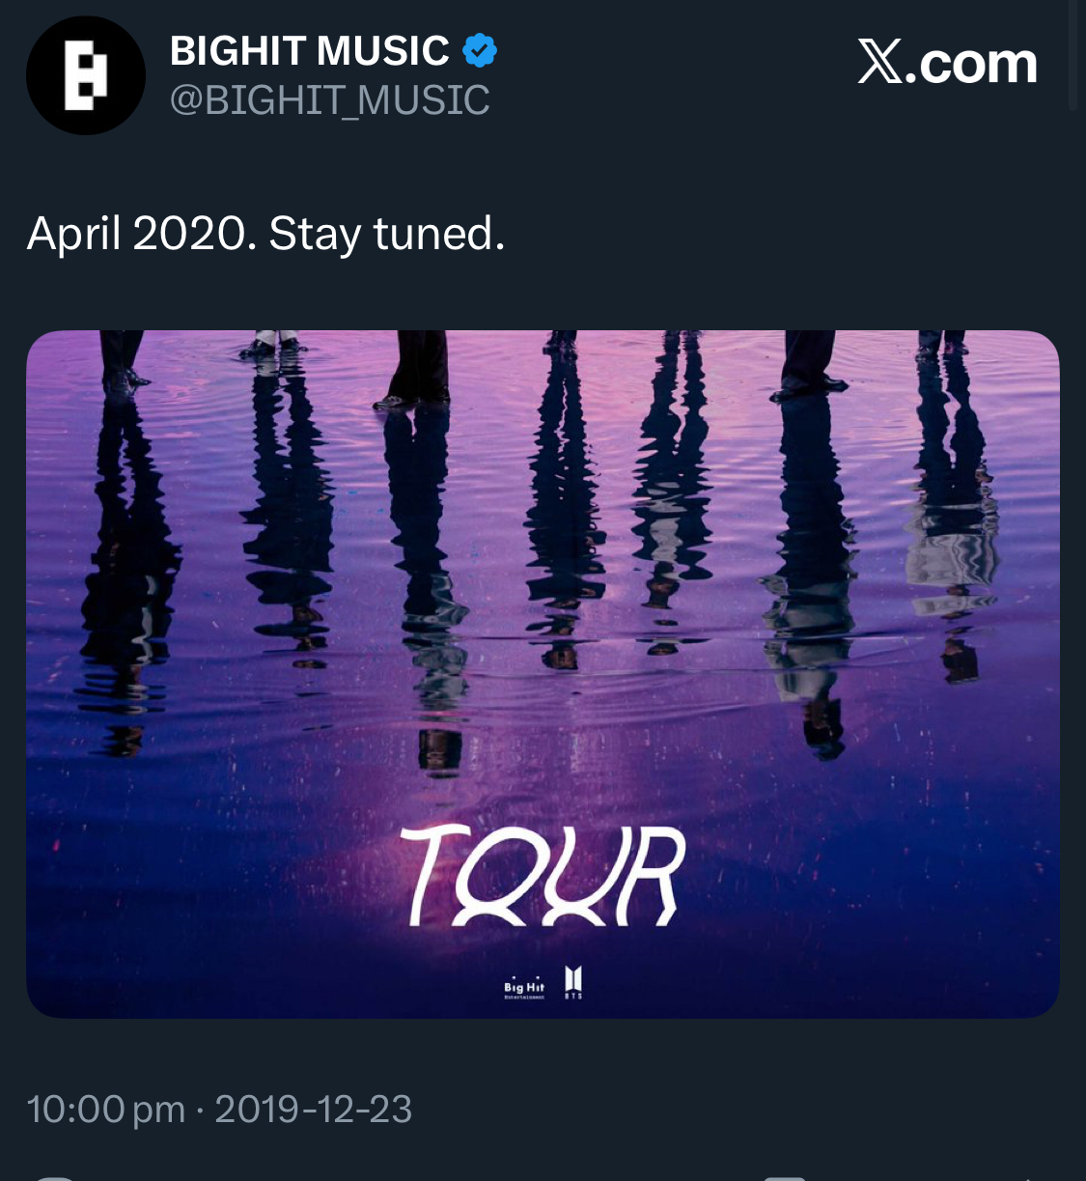Click the blue verified checkmark badge
The image size is (1086, 1181).
pos(480,50)
